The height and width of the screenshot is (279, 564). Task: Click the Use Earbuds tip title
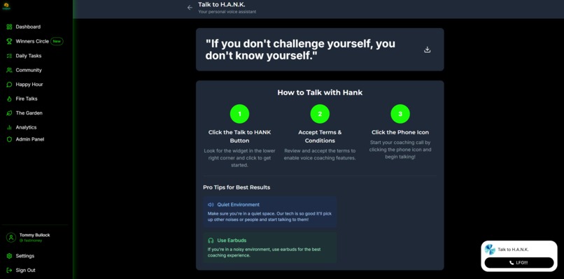tap(232, 241)
